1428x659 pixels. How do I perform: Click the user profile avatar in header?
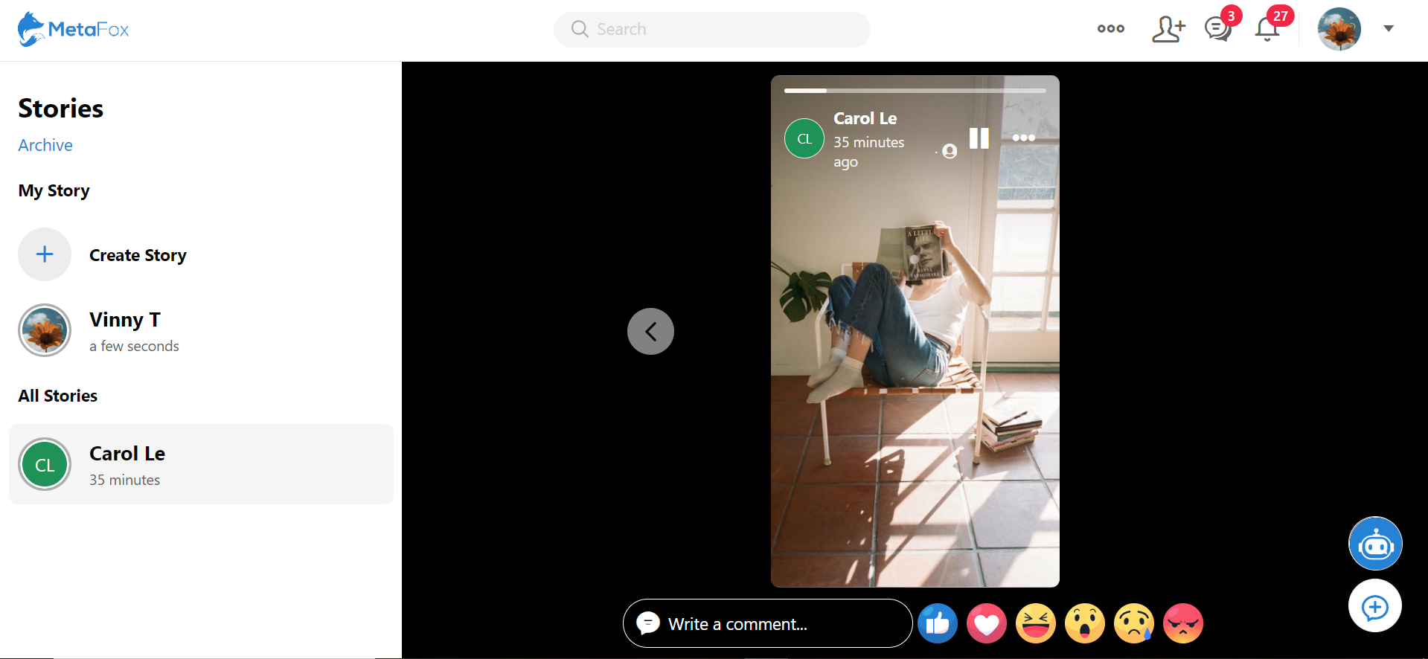[x=1339, y=29]
